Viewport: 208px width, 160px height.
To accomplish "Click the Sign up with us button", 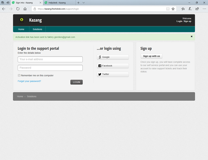I will coord(151,56).
